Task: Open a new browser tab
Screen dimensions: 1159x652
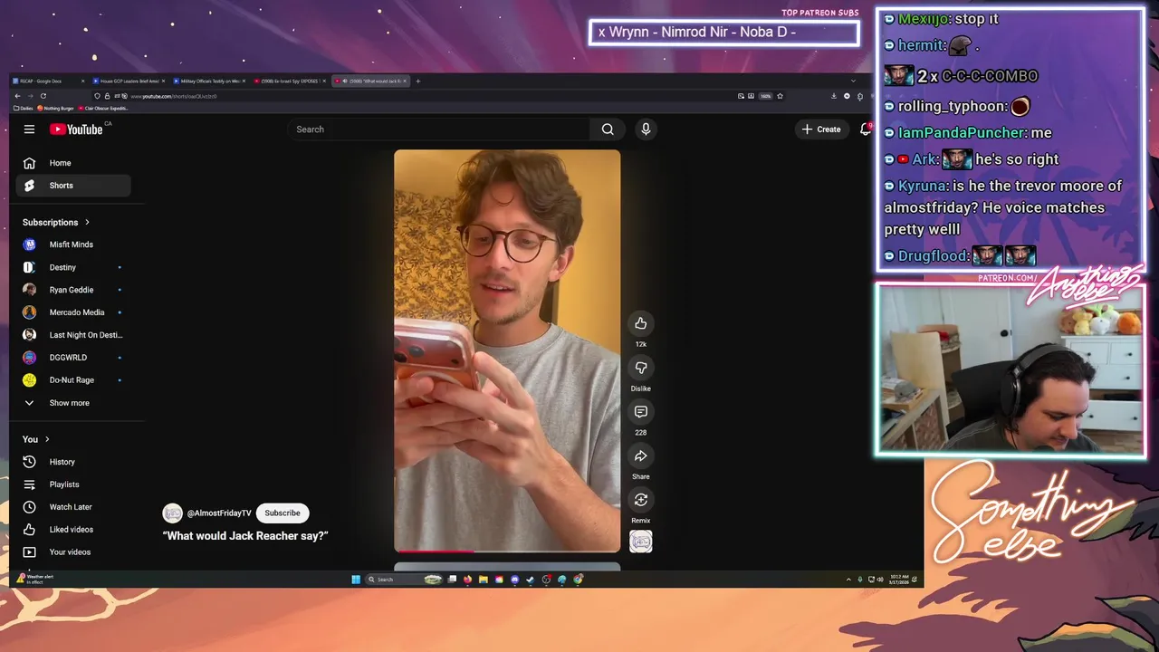Action: pos(417,81)
